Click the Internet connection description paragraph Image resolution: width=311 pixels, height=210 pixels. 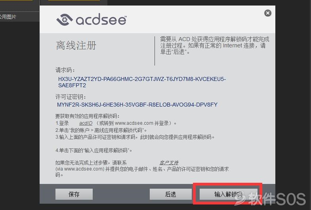(x=215, y=45)
